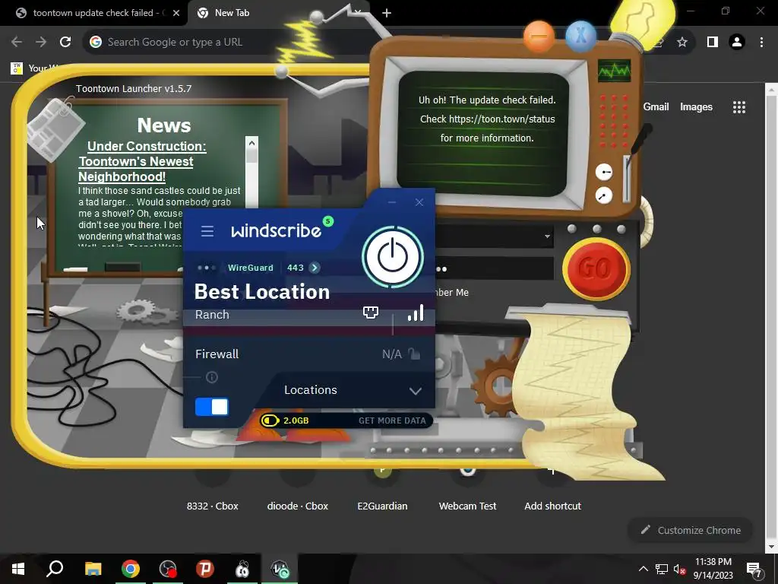The image size is (778, 584).
Task: Open the Windscribe hamburger menu
Action: pyautogui.click(x=207, y=231)
